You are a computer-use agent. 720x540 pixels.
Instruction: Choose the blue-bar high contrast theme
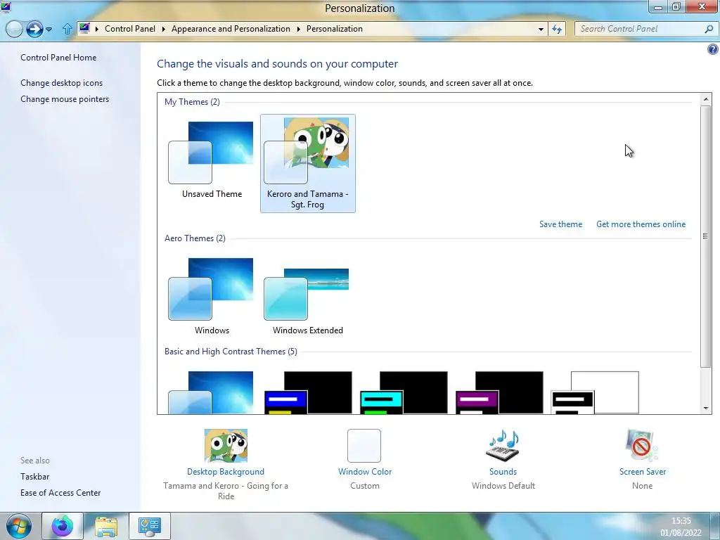(308, 392)
